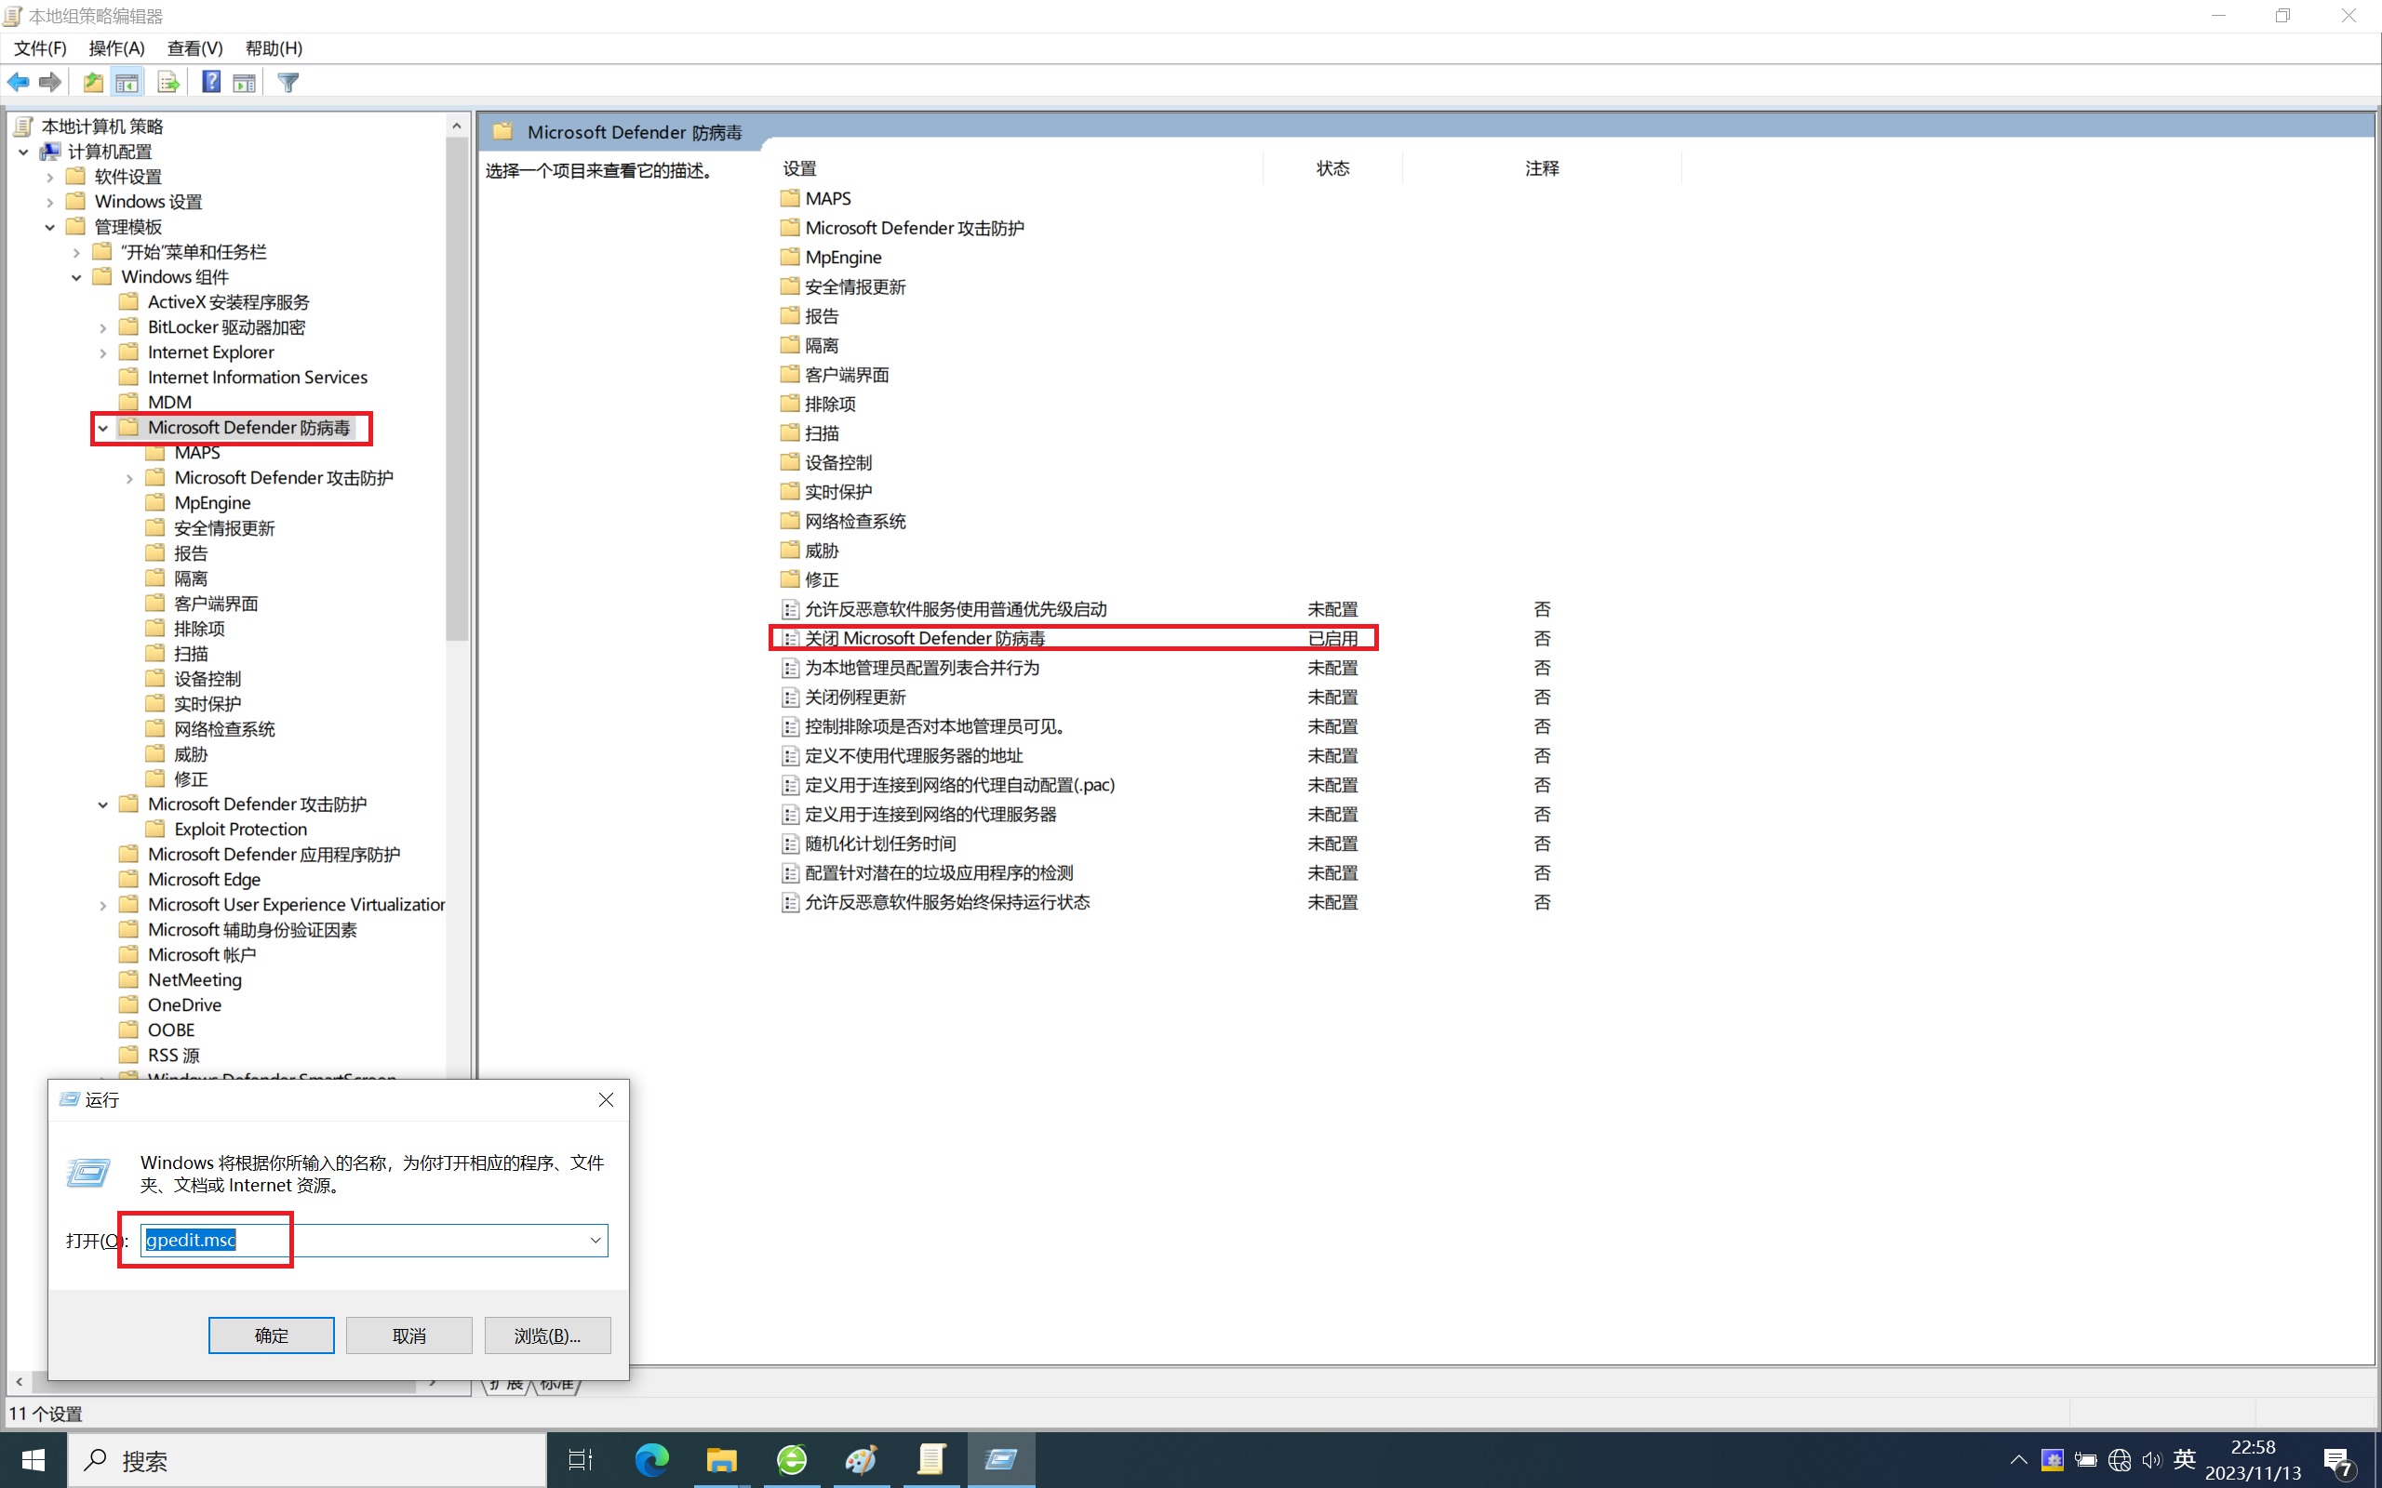Open Microsoft Edge from the taskbar
2382x1488 pixels.
tap(650, 1459)
